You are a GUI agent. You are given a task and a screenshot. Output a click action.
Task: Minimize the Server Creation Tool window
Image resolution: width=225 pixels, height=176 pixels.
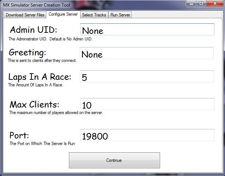click(x=191, y=3)
